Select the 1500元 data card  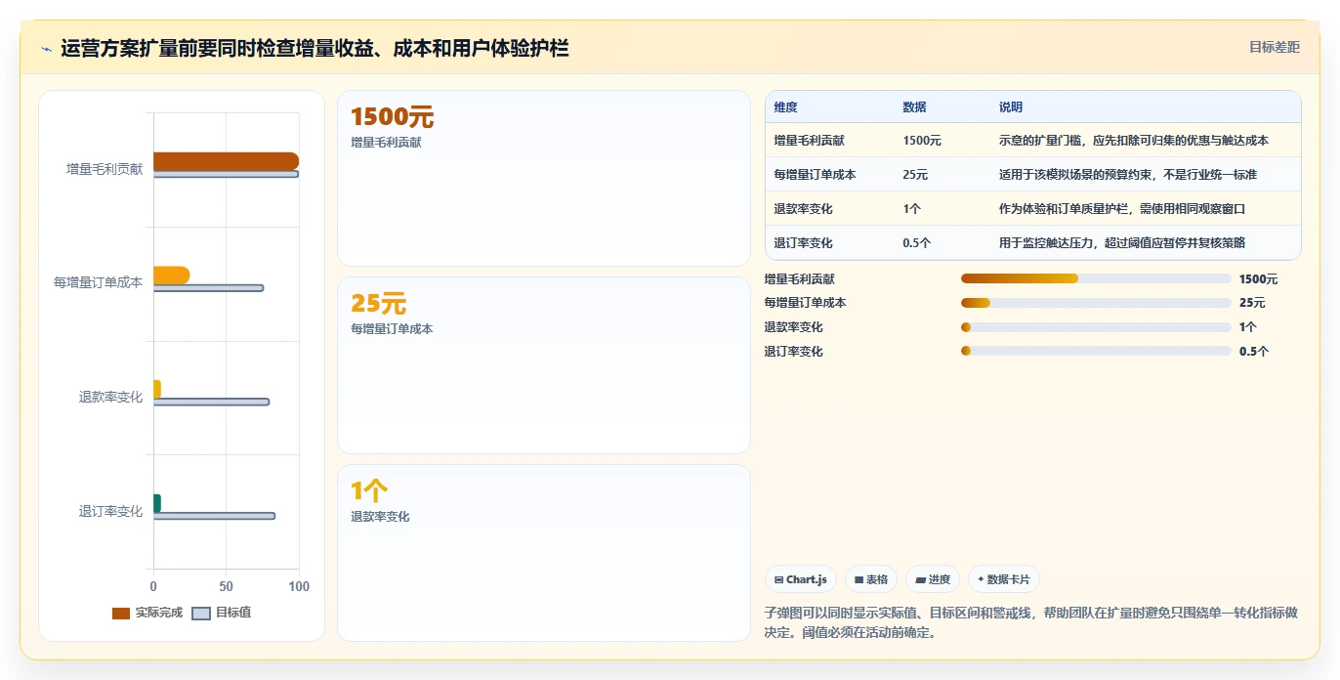[544, 178]
